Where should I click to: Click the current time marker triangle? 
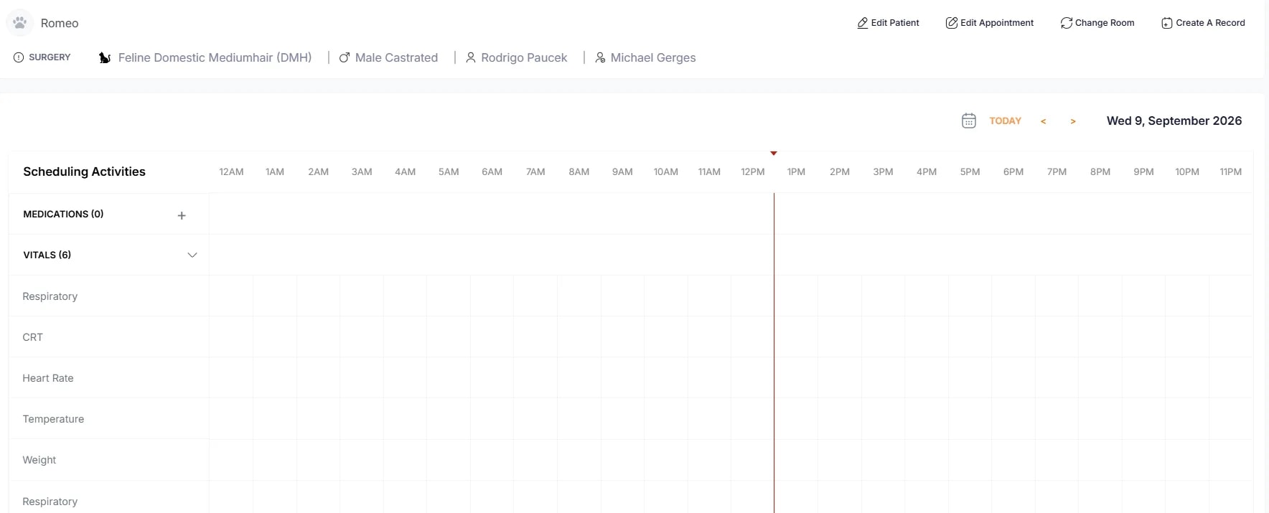774,154
